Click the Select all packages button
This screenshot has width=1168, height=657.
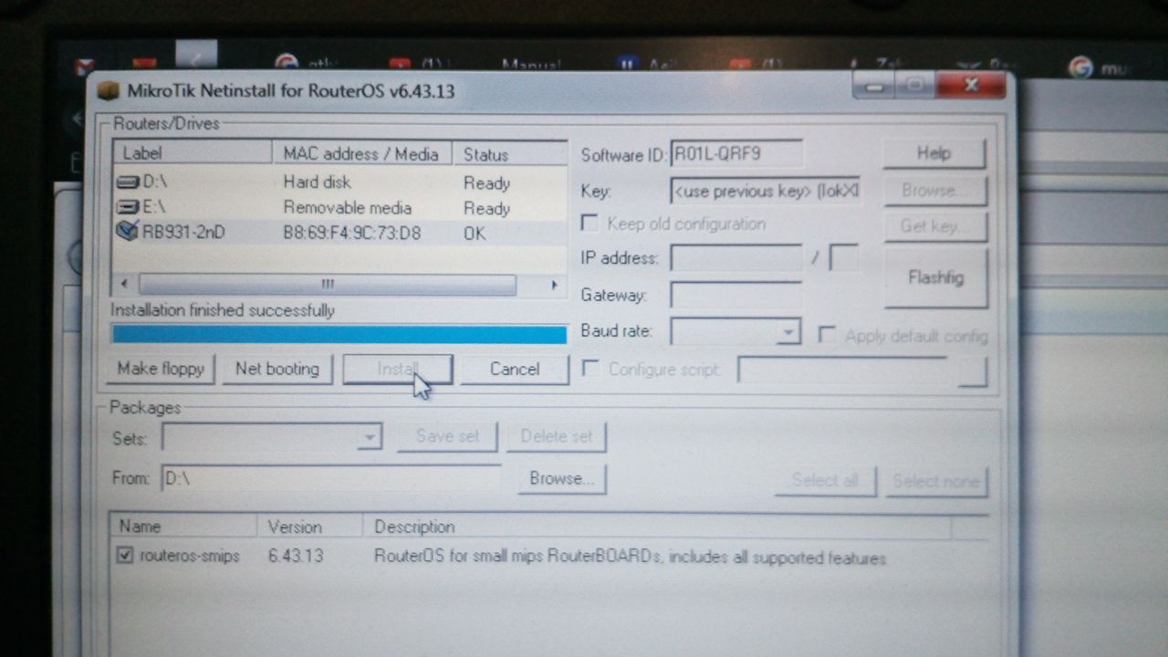click(x=825, y=480)
